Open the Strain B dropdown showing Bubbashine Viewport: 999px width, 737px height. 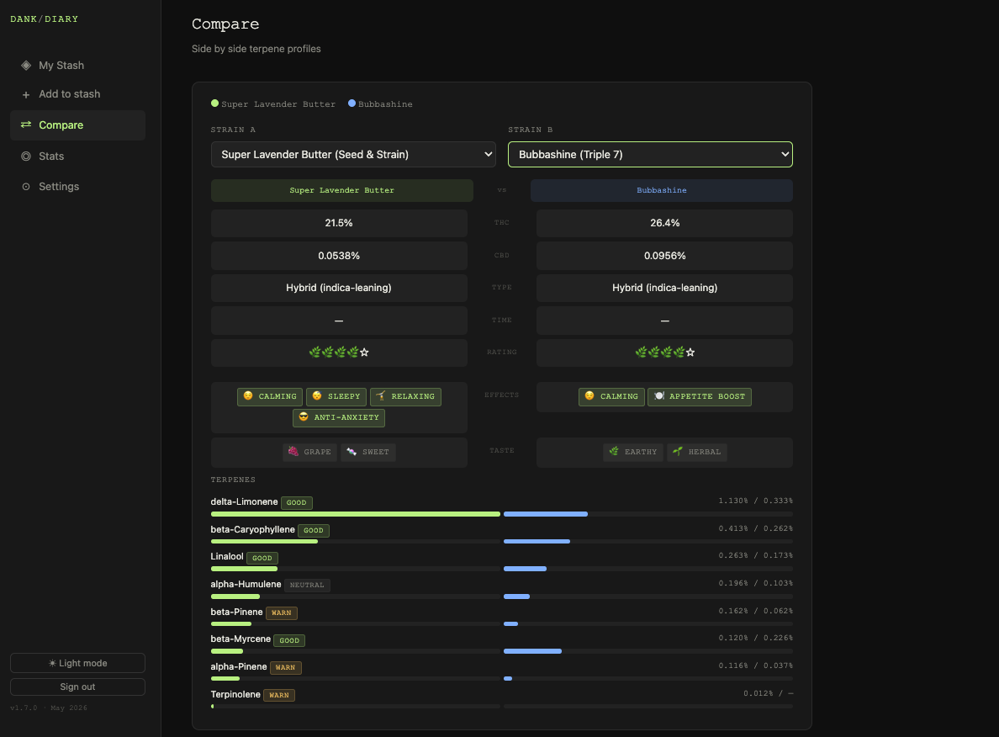pyautogui.click(x=651, y=154)
